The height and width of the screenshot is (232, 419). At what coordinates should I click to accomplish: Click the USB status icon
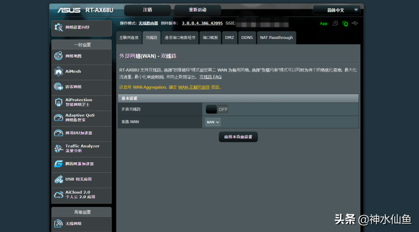click(x=355, y=23)
